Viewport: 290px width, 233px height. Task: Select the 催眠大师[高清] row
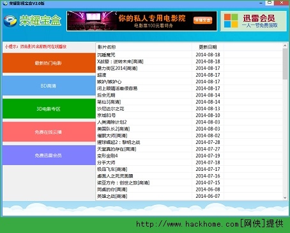190,136
